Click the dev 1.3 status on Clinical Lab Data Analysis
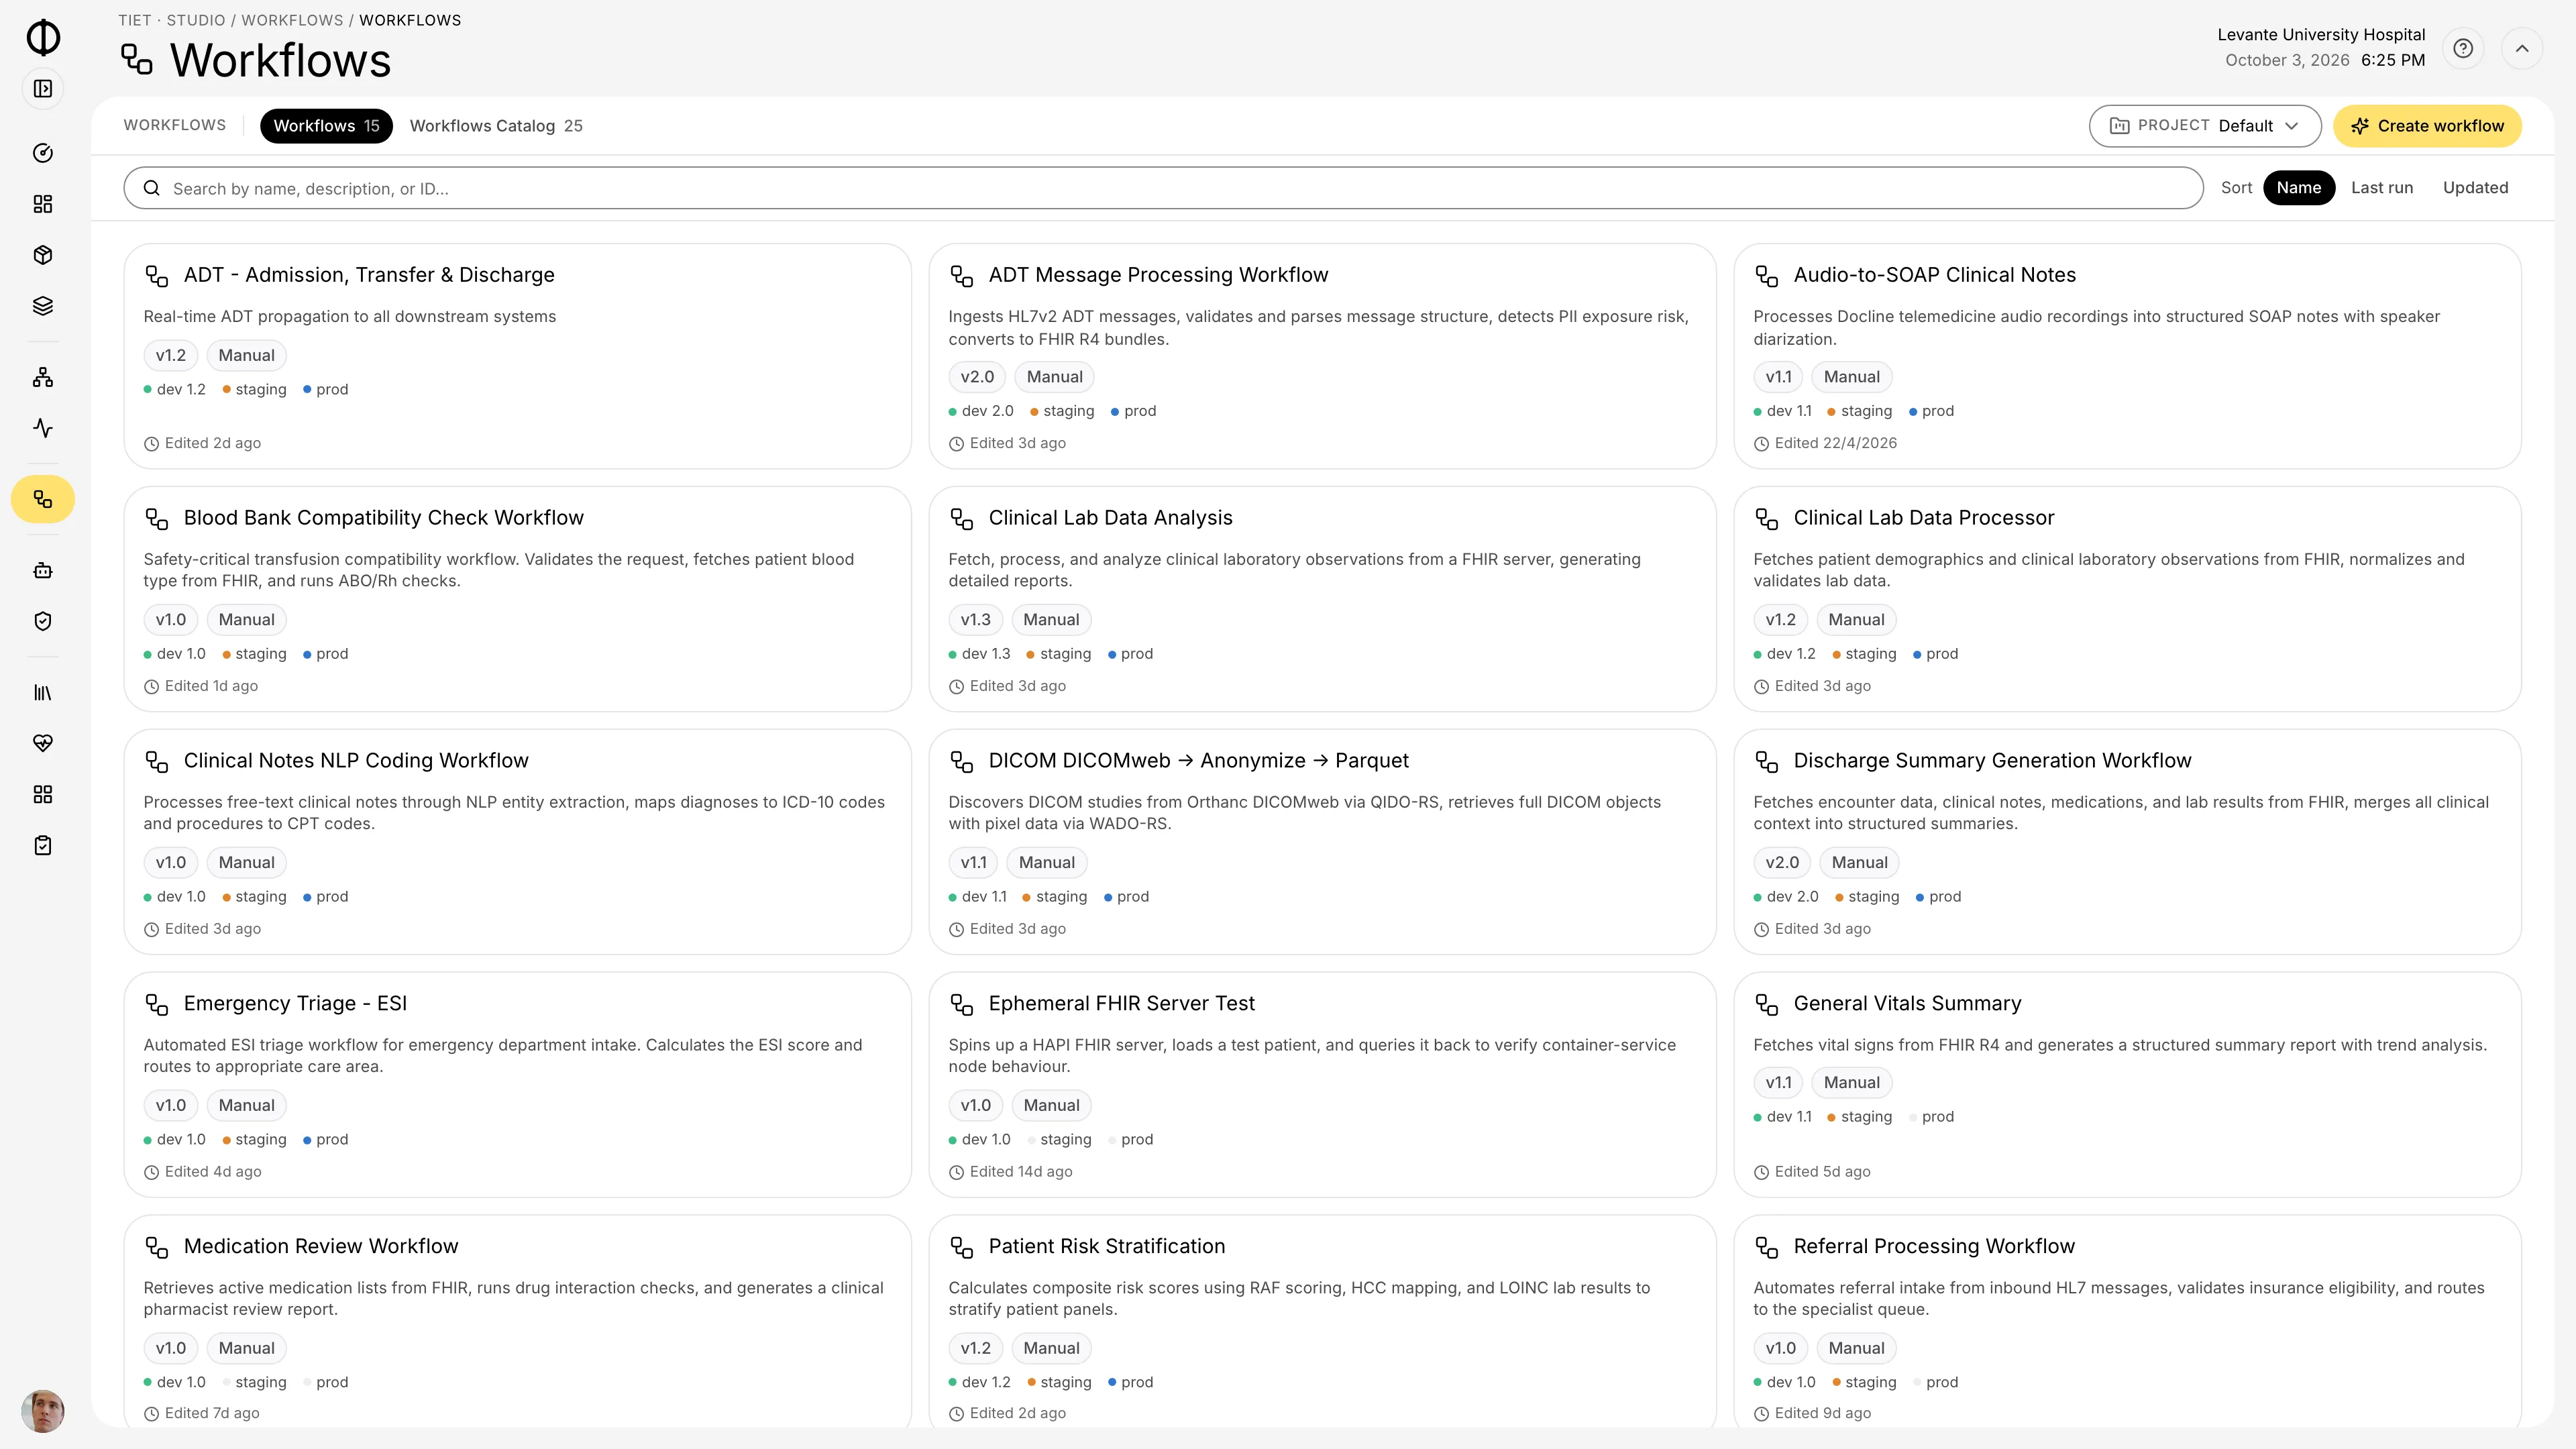Screen dimensions: 2576x1449 (x=980, y=654)
